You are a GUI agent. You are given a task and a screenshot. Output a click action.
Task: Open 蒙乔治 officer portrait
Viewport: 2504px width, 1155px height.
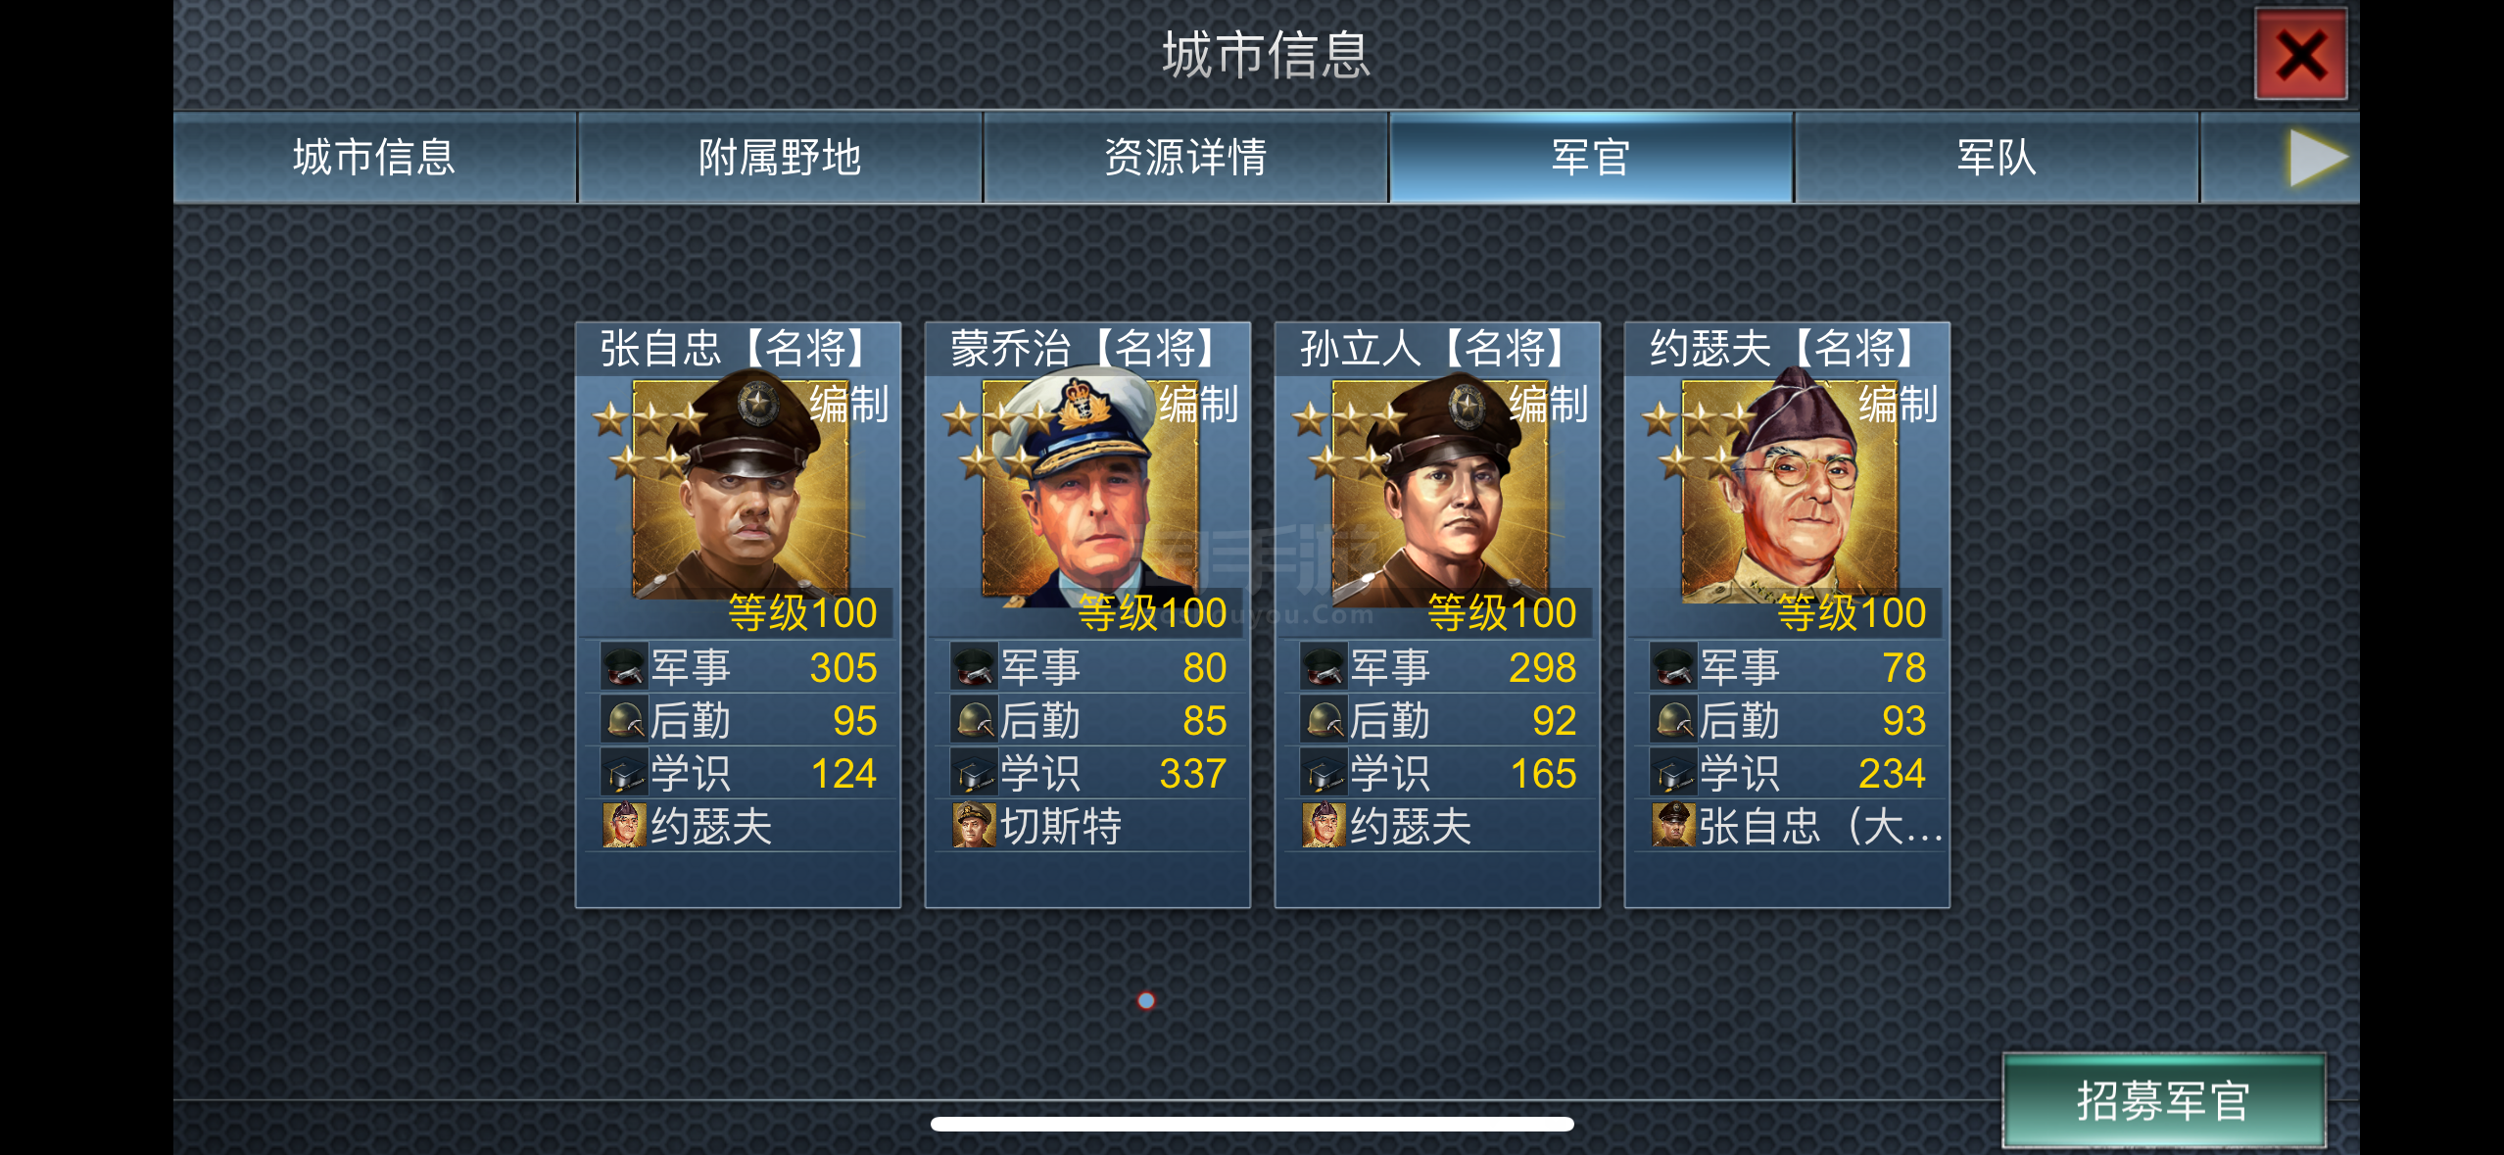click(1090, 490)
